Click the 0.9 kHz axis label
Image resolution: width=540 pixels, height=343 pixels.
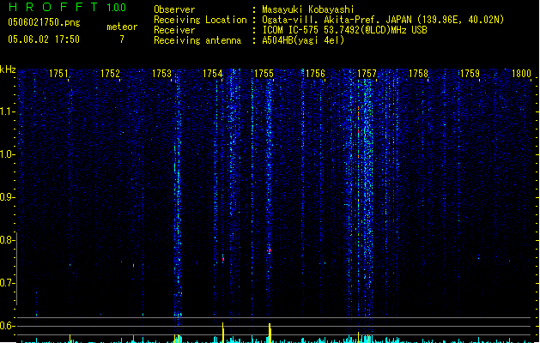[x=7, y=197]
